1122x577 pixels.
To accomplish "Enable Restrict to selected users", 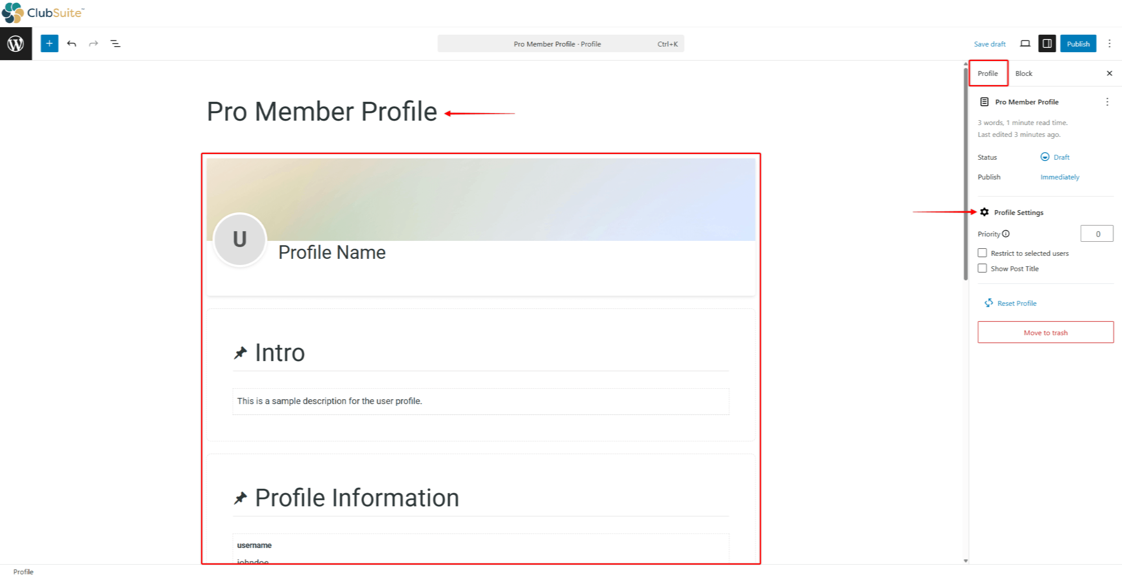I will coord(982,253).
